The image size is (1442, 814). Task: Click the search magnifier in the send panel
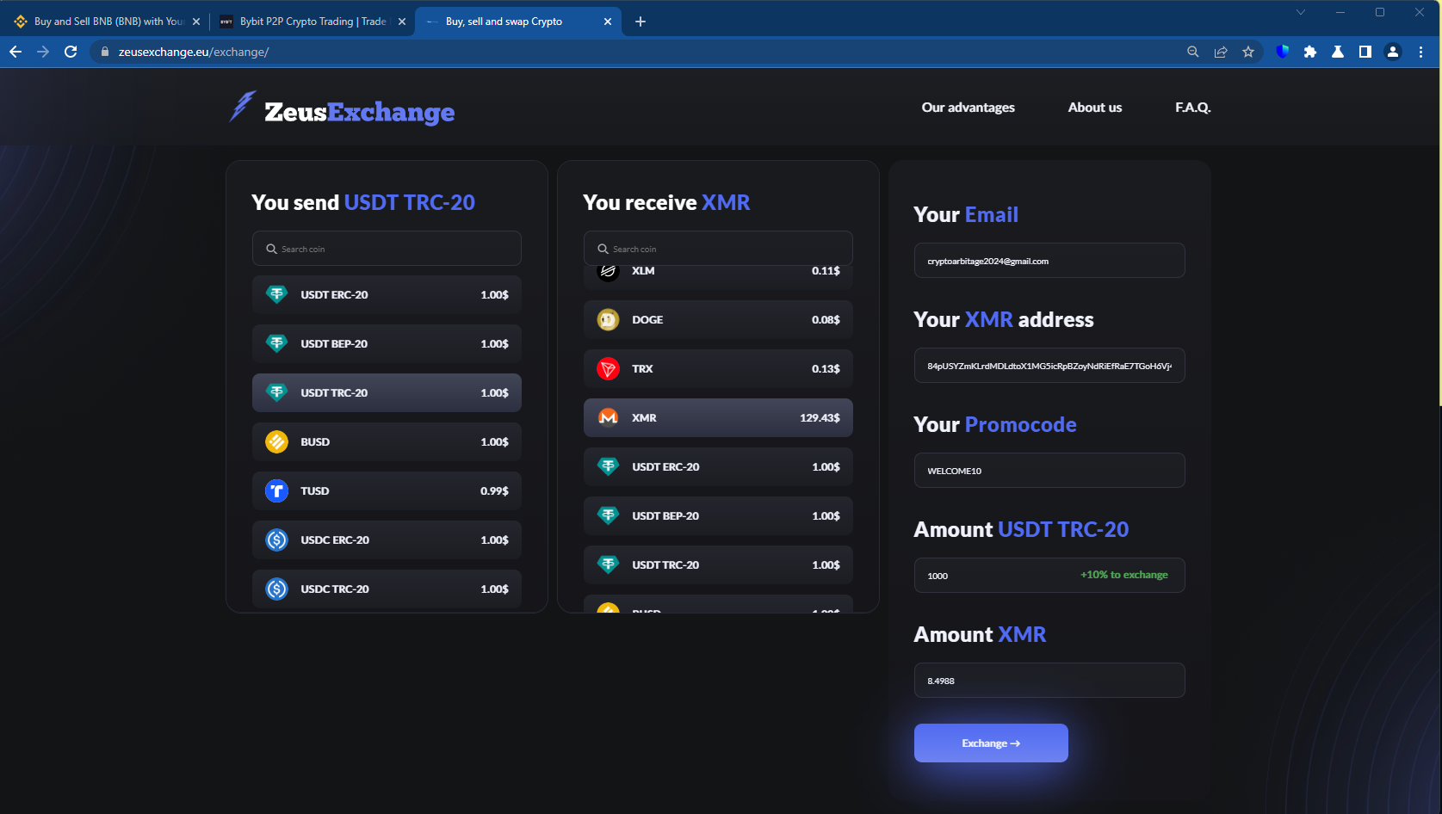click(x=271, y=248)
